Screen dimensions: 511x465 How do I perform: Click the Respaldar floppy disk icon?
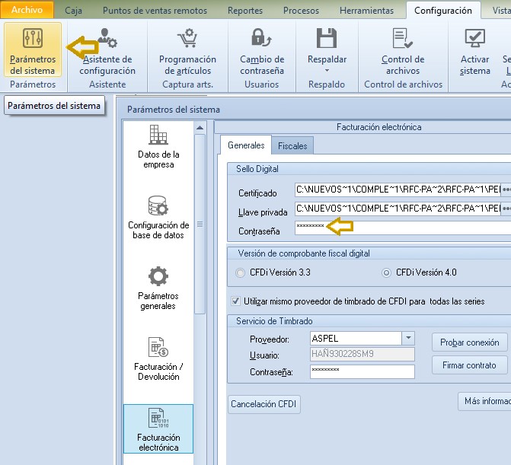pyautogui.click(x=327, y=38)
